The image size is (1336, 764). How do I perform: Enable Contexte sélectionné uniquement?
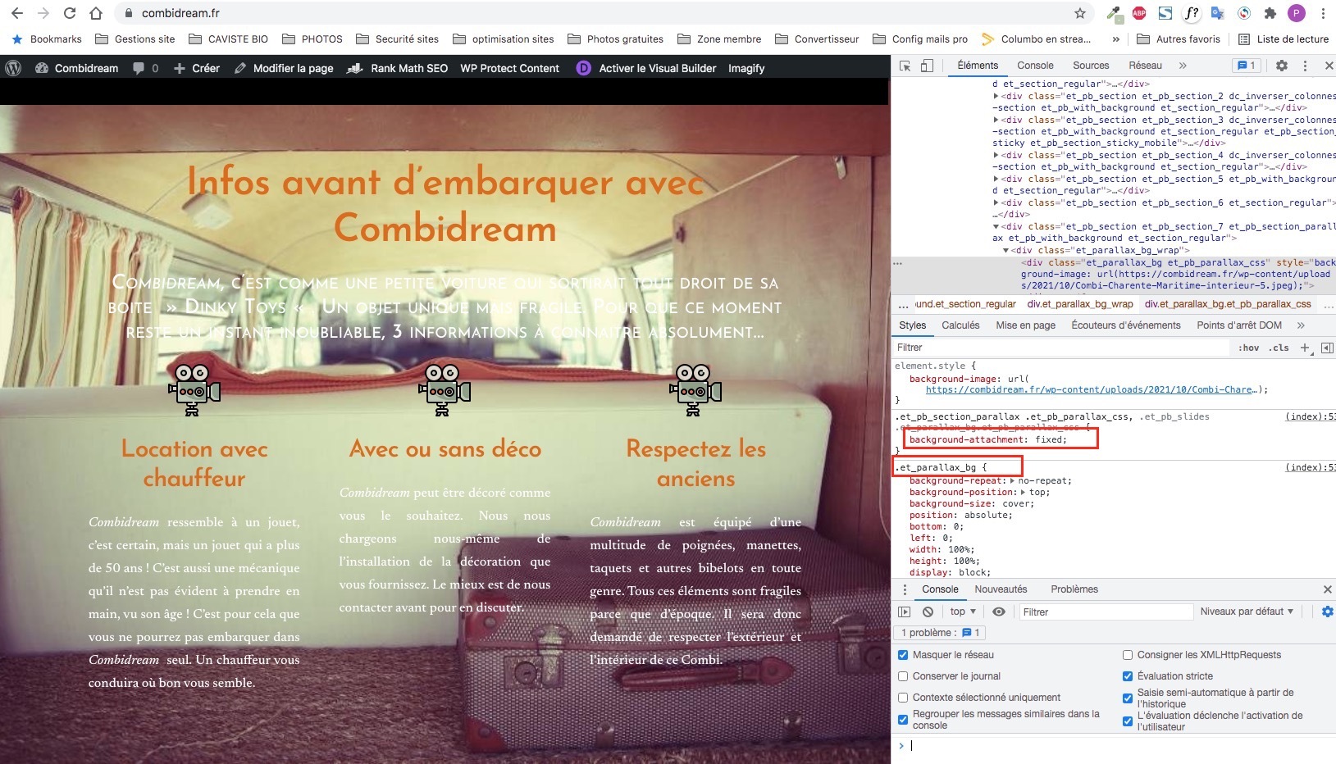(903, 698)
